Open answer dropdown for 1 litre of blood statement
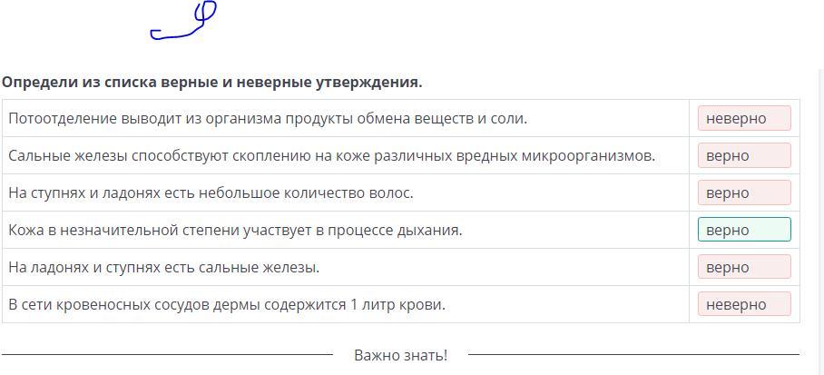 coord(744,304)
